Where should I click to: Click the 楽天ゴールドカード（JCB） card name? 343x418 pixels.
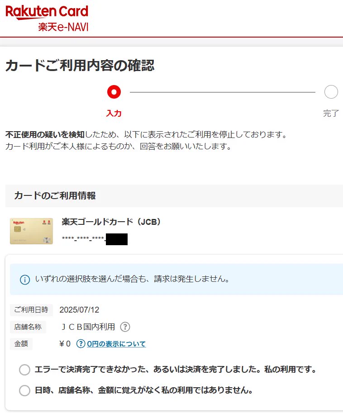(x=111, y=222)
